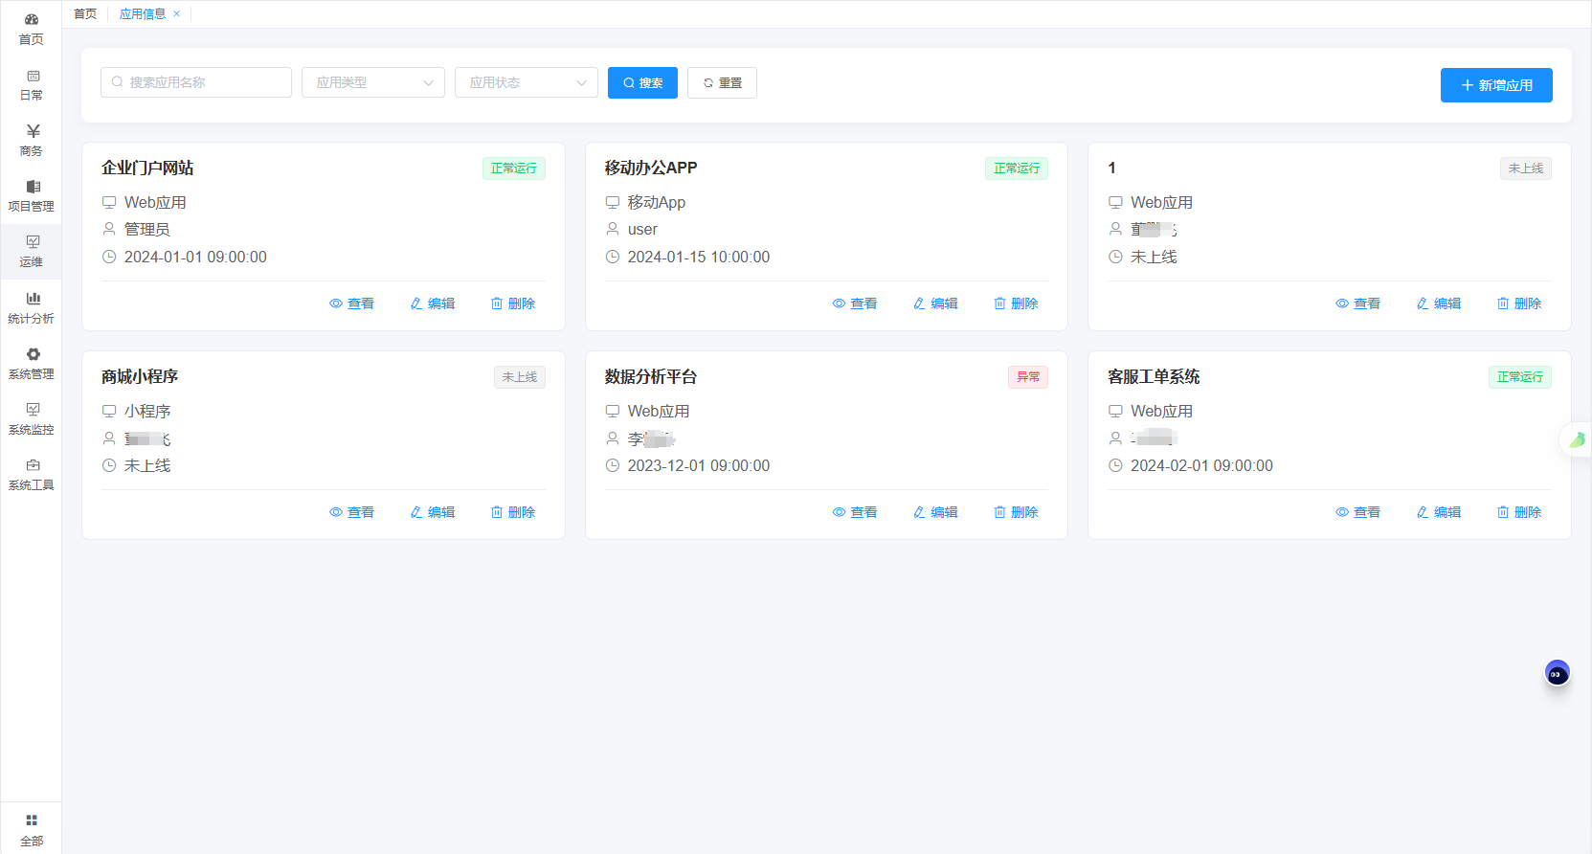View the 企业门户网站 application details
This screenshot has height=854, width=1592.
point(351,303)
